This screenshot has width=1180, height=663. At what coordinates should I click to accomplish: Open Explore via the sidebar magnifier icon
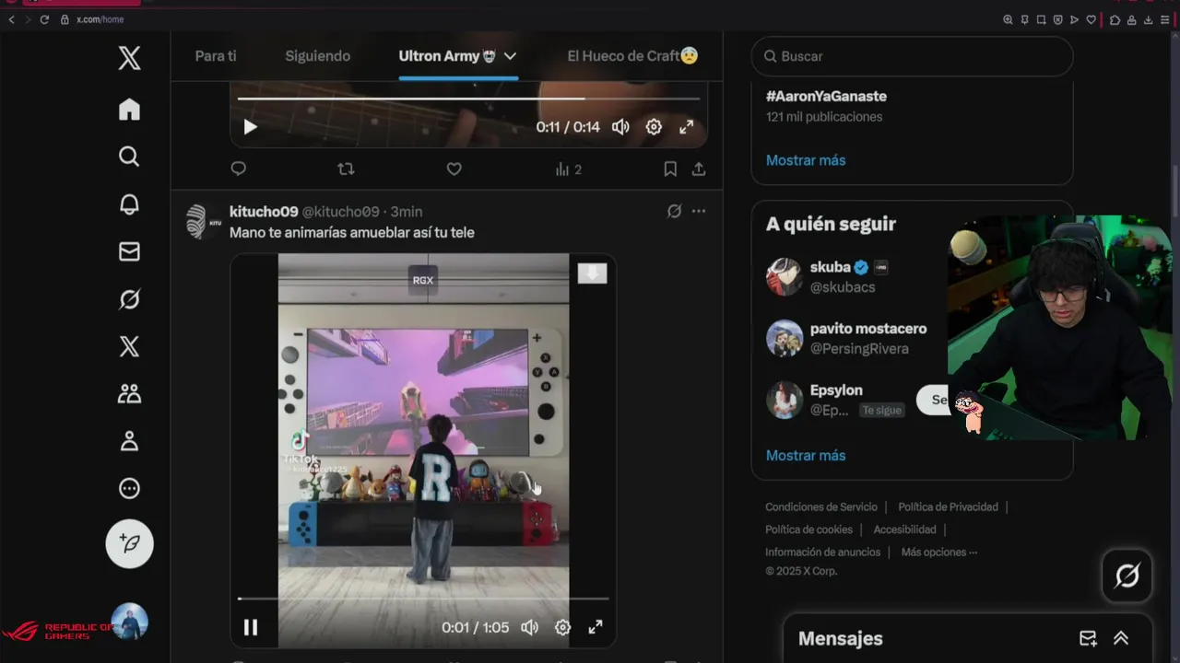[x=129, y=157]
